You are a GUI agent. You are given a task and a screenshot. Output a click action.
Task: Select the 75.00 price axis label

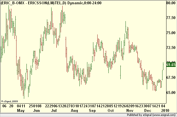tap(171, 33)
